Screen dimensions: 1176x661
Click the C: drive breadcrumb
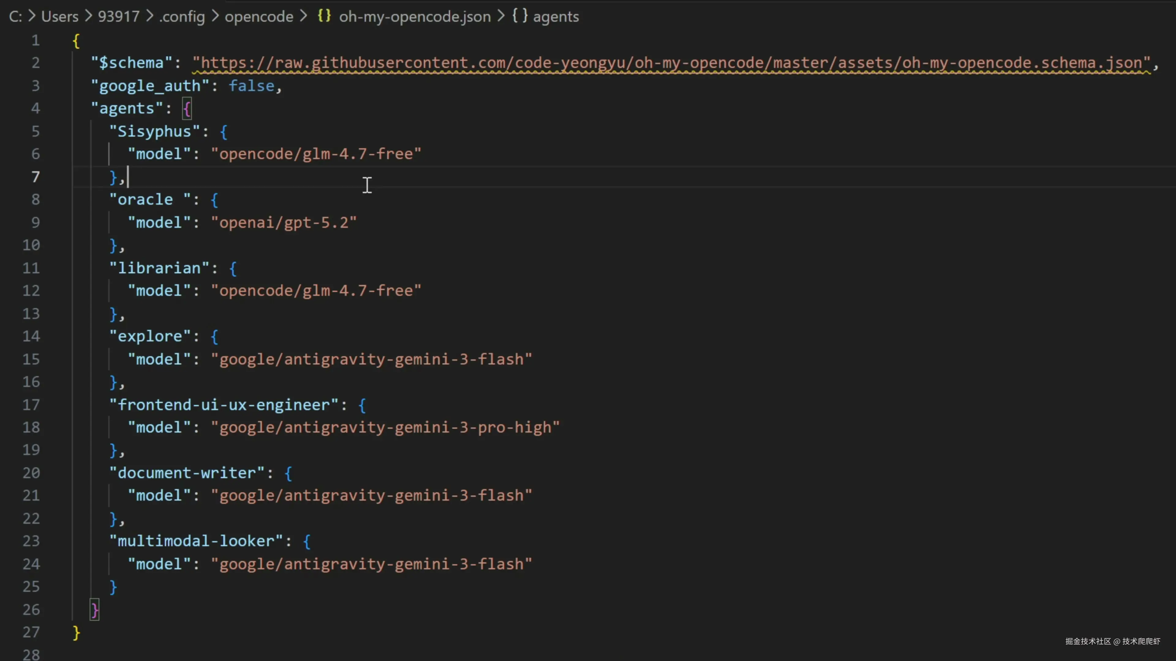15,17
